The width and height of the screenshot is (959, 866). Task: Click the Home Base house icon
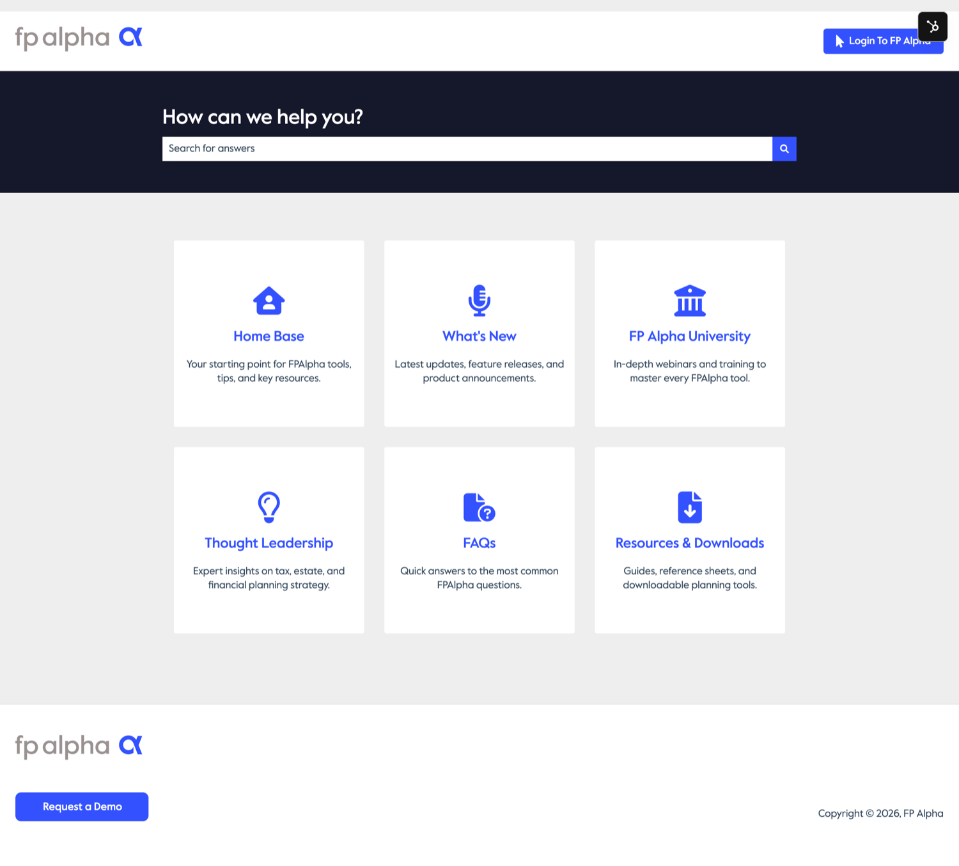pyautogui.click(x=269, y=301)
